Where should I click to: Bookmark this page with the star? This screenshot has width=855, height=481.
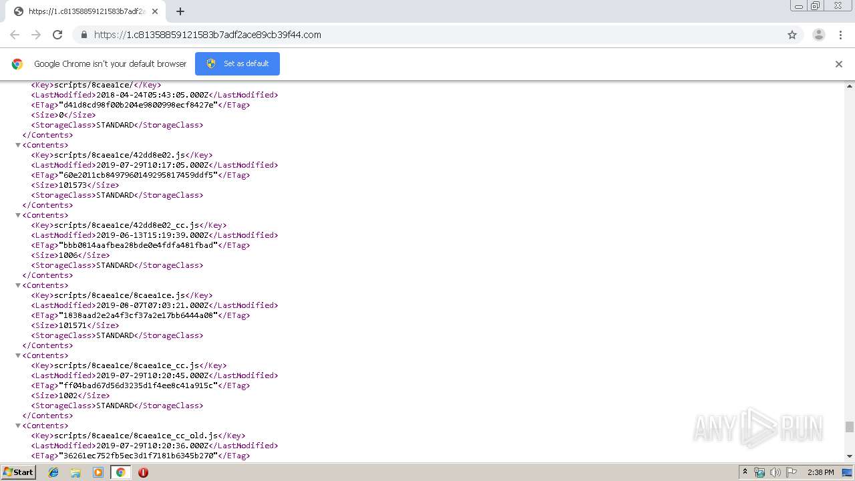pyautogui.click(x=792, y=35)
